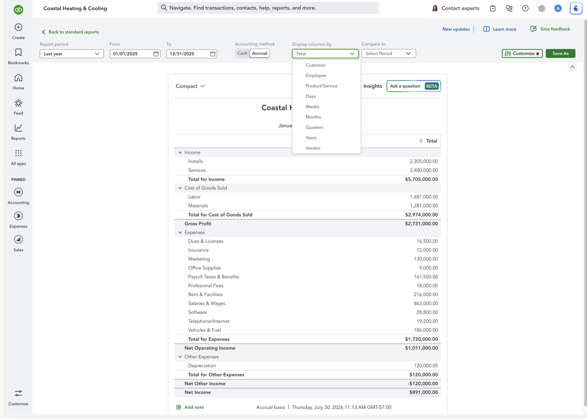Screen dimensions: 587x419
Task: Open the Compare to Select Period dropdown
Action: (x=389, y=53)
